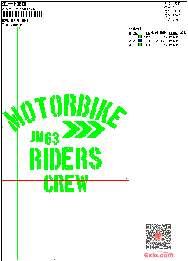Click the 15442 stitch count in row 1
The width and height of the screenshot is (188, 261).
[x=146, y=37]
